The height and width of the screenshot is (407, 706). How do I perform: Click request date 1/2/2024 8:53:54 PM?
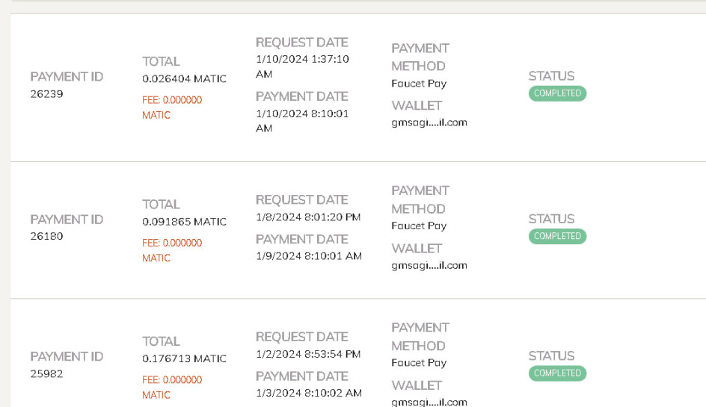[308, 355]
